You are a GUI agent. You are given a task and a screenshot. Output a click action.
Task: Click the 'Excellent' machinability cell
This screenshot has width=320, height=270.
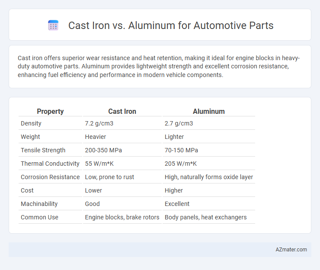point(177,204)
